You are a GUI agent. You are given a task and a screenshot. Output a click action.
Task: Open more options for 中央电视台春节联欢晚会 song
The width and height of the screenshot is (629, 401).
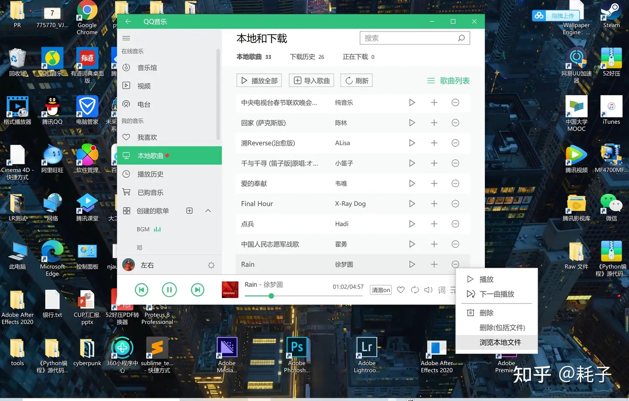[x=455, y=102]
